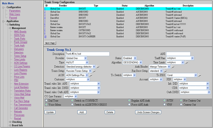Viewport: 213px width, 128px height.
Task: Click 'IN/OUT-CARRIER' type cell
Action: click(x=87, y=37)
